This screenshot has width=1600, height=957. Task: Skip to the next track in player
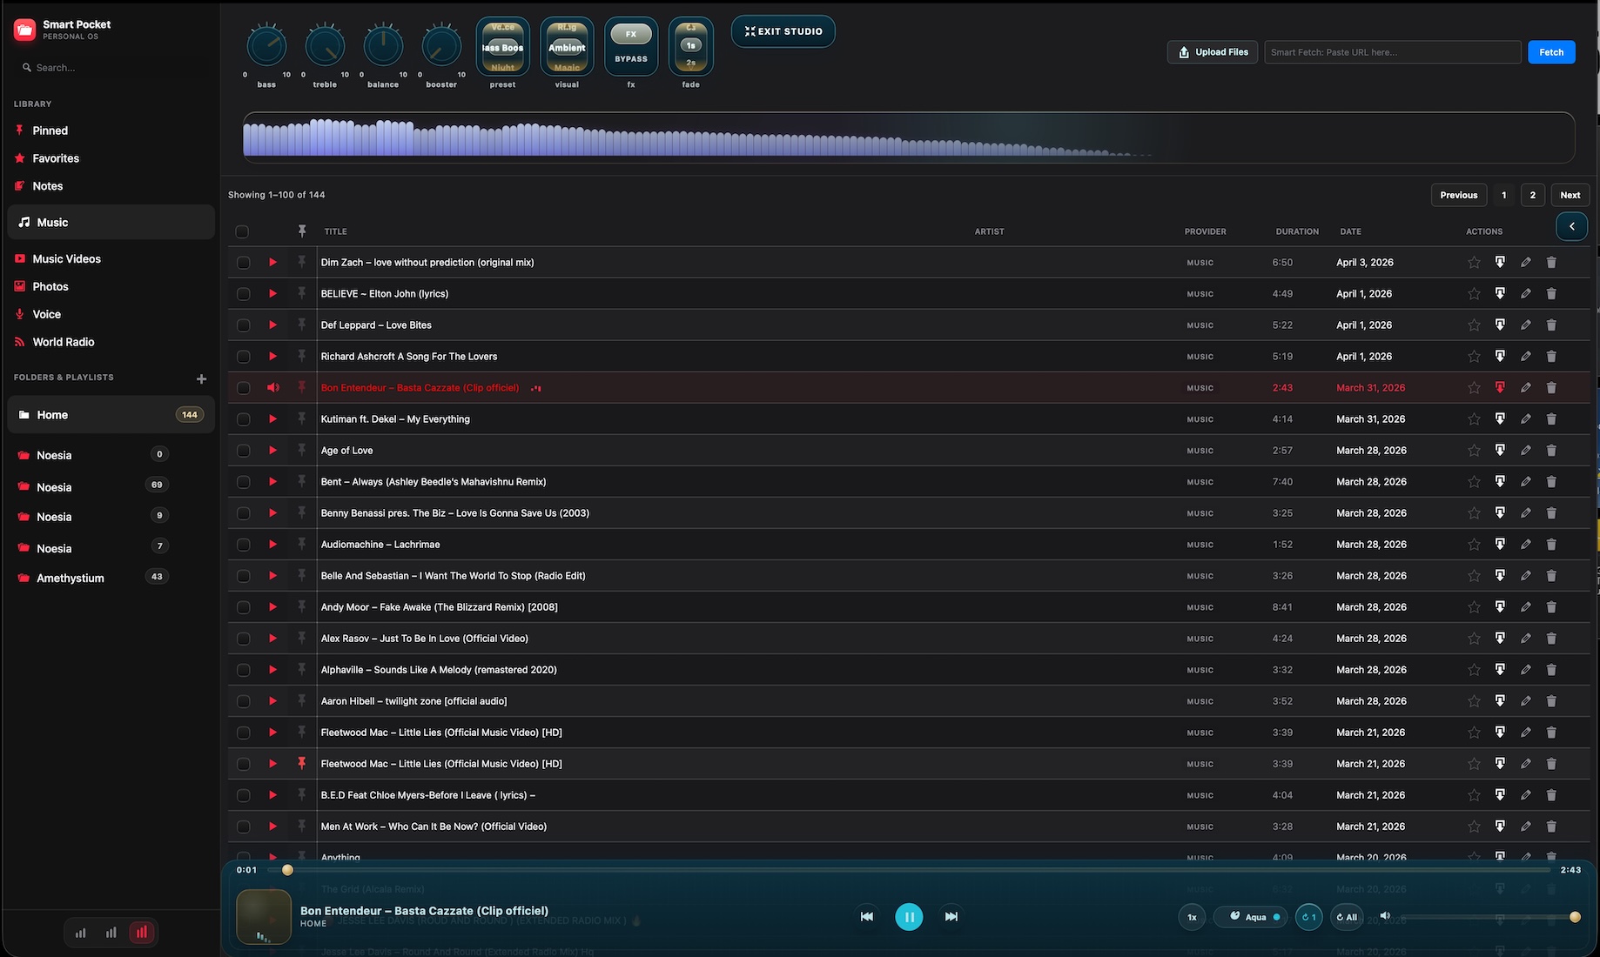(951, 916)
